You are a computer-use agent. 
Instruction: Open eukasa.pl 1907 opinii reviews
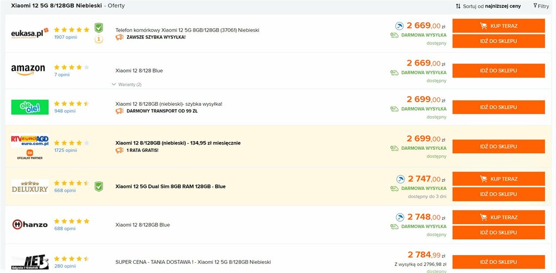[x=66, y=37]
